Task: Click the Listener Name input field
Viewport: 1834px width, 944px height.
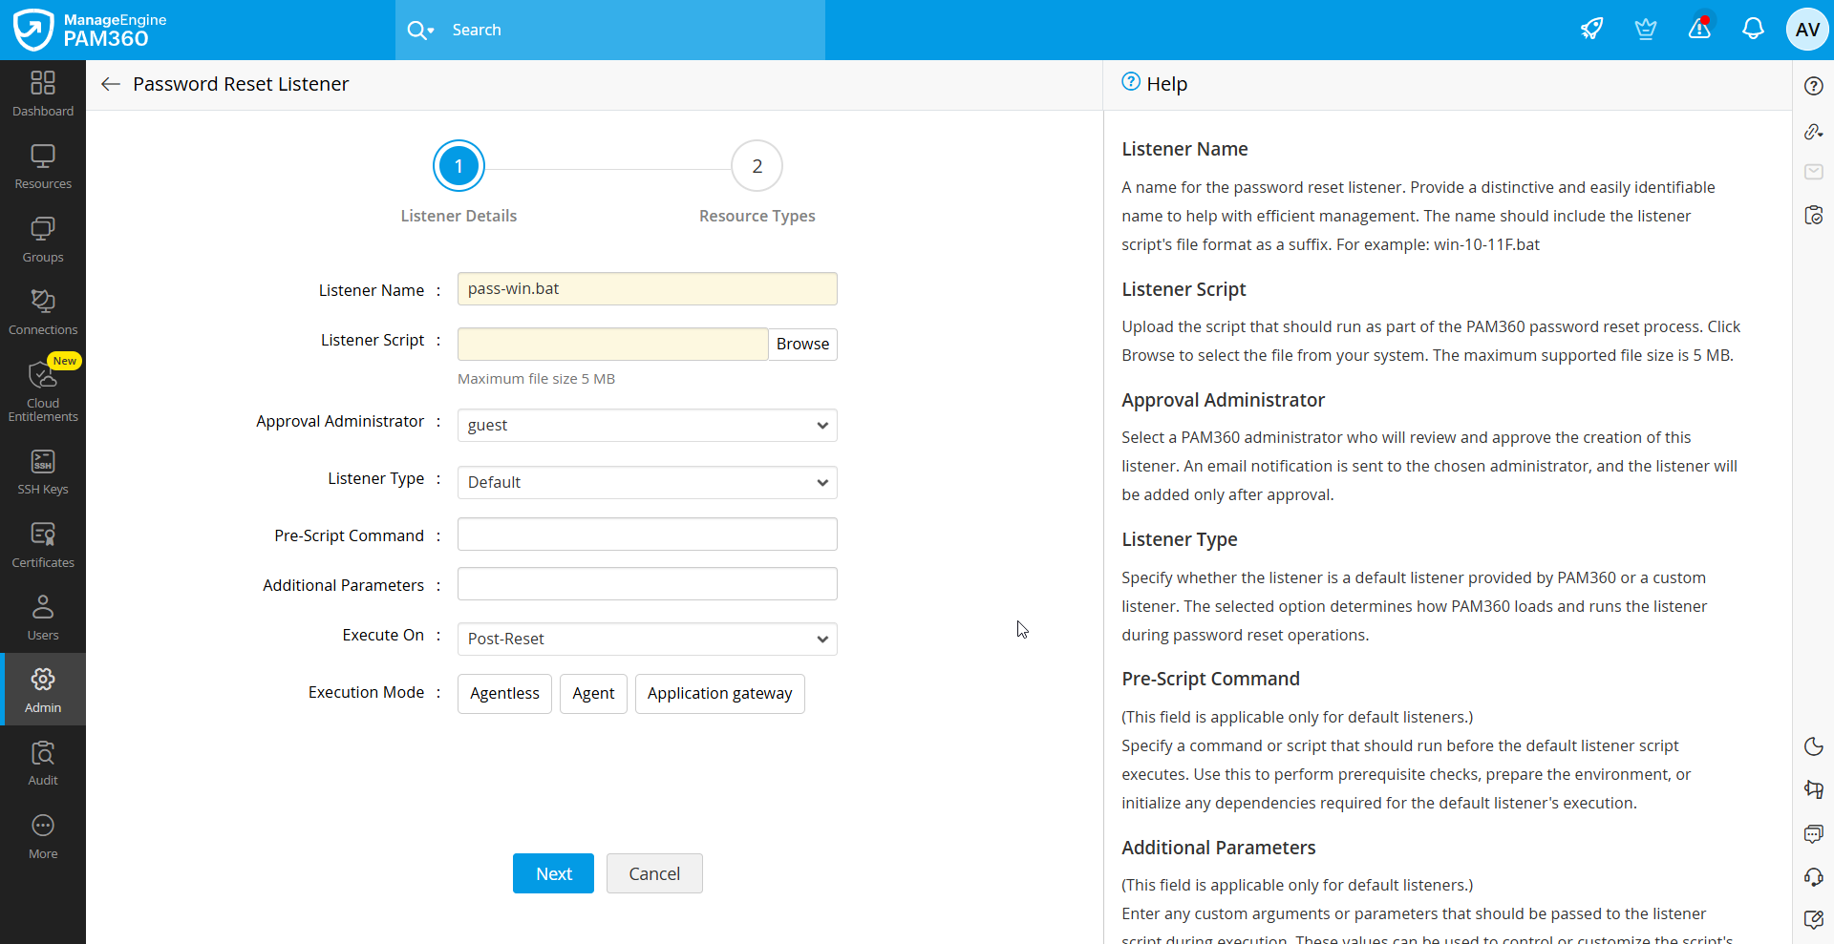Action: pyautogui.click(x=647, y=289)
